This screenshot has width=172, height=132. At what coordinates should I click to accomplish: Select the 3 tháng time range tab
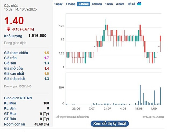coord(84,4)
